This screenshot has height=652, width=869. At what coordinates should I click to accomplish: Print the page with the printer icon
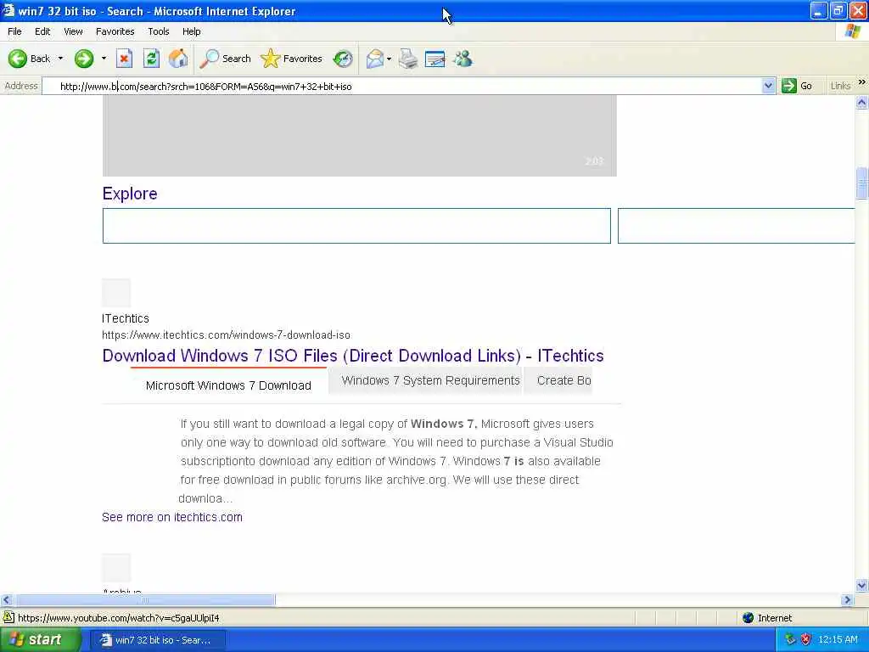[x=408, y=59]
